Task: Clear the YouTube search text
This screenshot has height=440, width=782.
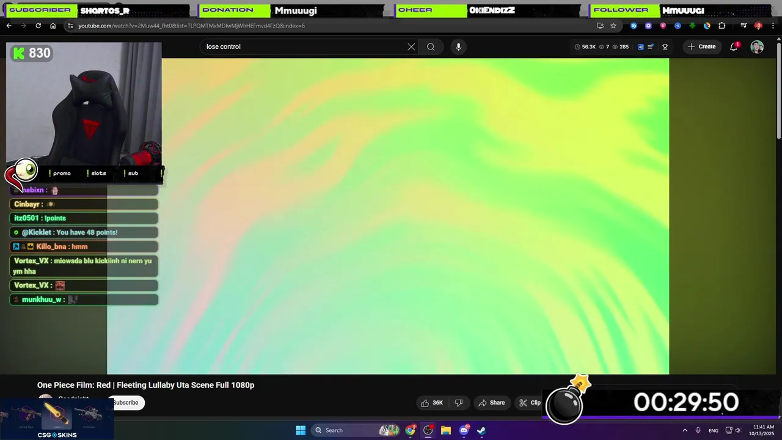Action: click(x=411, y=46)
